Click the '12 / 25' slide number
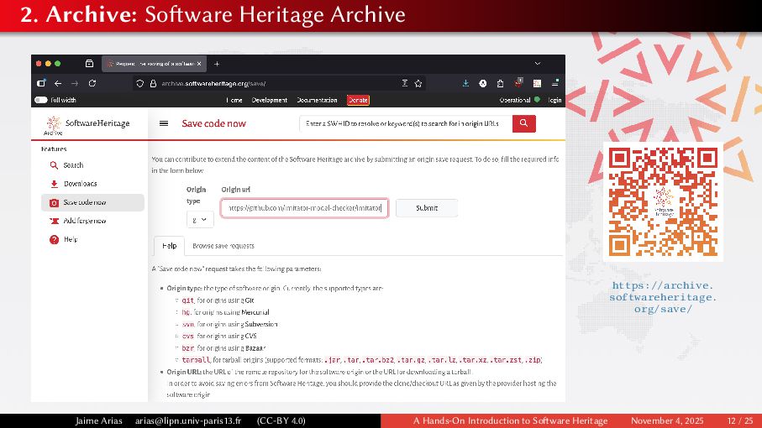Viewport: 762px width, 428px height. 739,420
